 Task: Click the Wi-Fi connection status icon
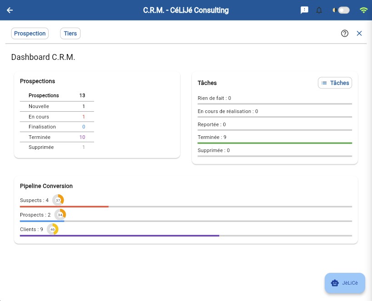(363, 10)
